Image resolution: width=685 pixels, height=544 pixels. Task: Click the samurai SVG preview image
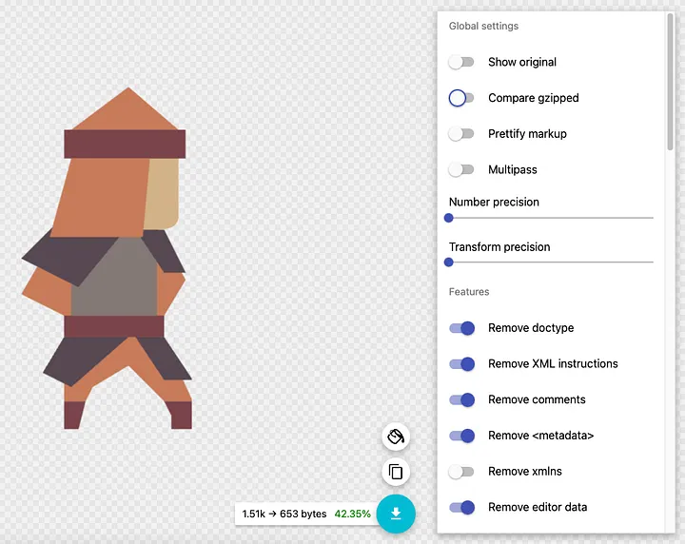click(x=107, y=258)
